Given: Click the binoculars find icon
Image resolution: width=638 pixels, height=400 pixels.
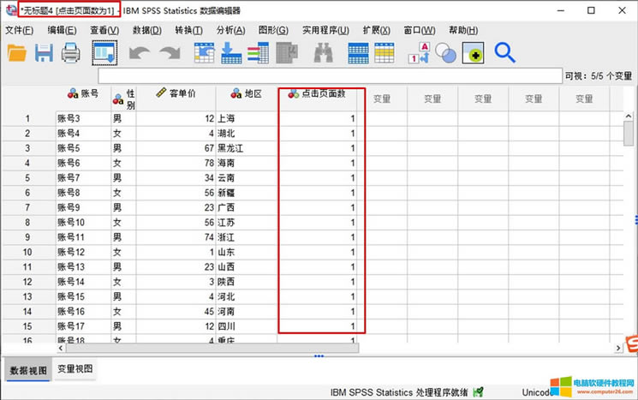Looking at the screenshot, I should (323, 53).
